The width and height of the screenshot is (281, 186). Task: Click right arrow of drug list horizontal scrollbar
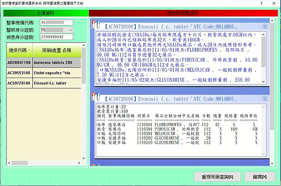coord(79,163)
